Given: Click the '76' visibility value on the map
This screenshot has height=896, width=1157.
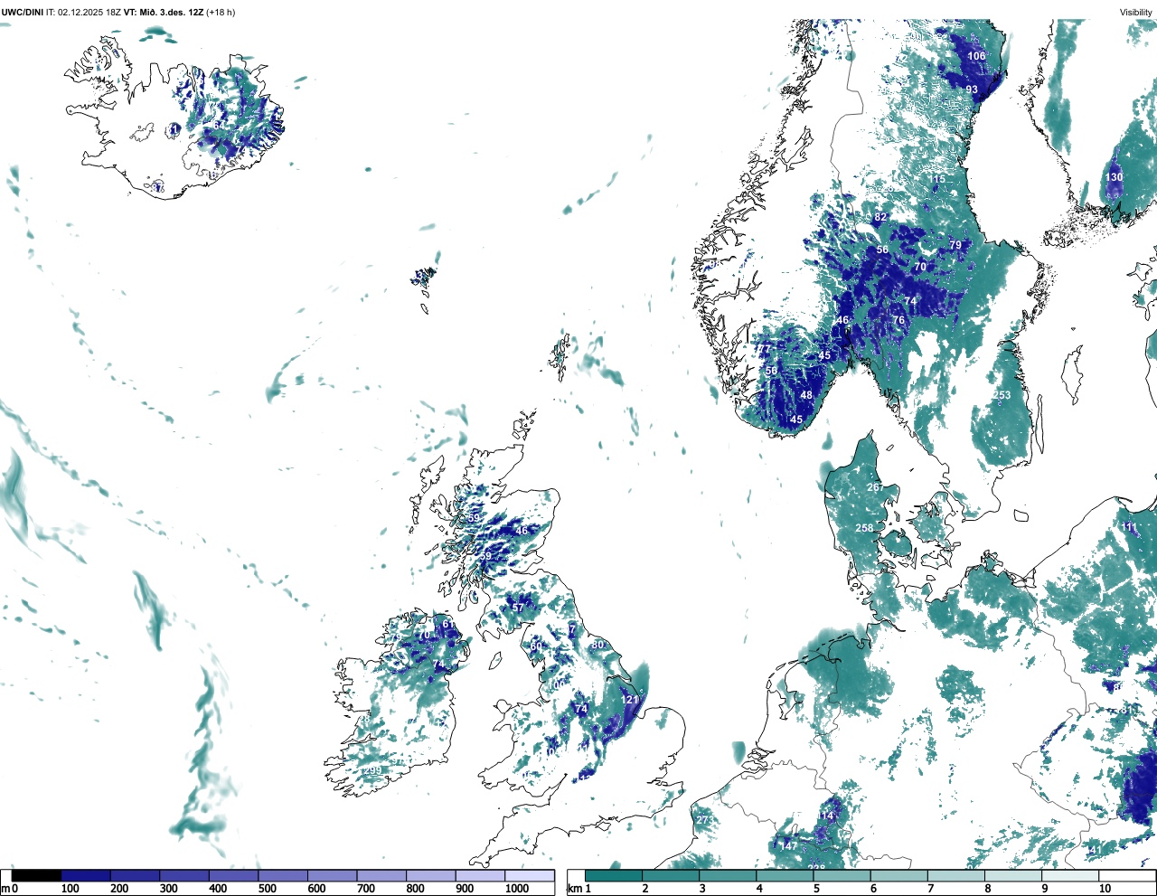Looking at the screenshot, I should pos(898,320).
